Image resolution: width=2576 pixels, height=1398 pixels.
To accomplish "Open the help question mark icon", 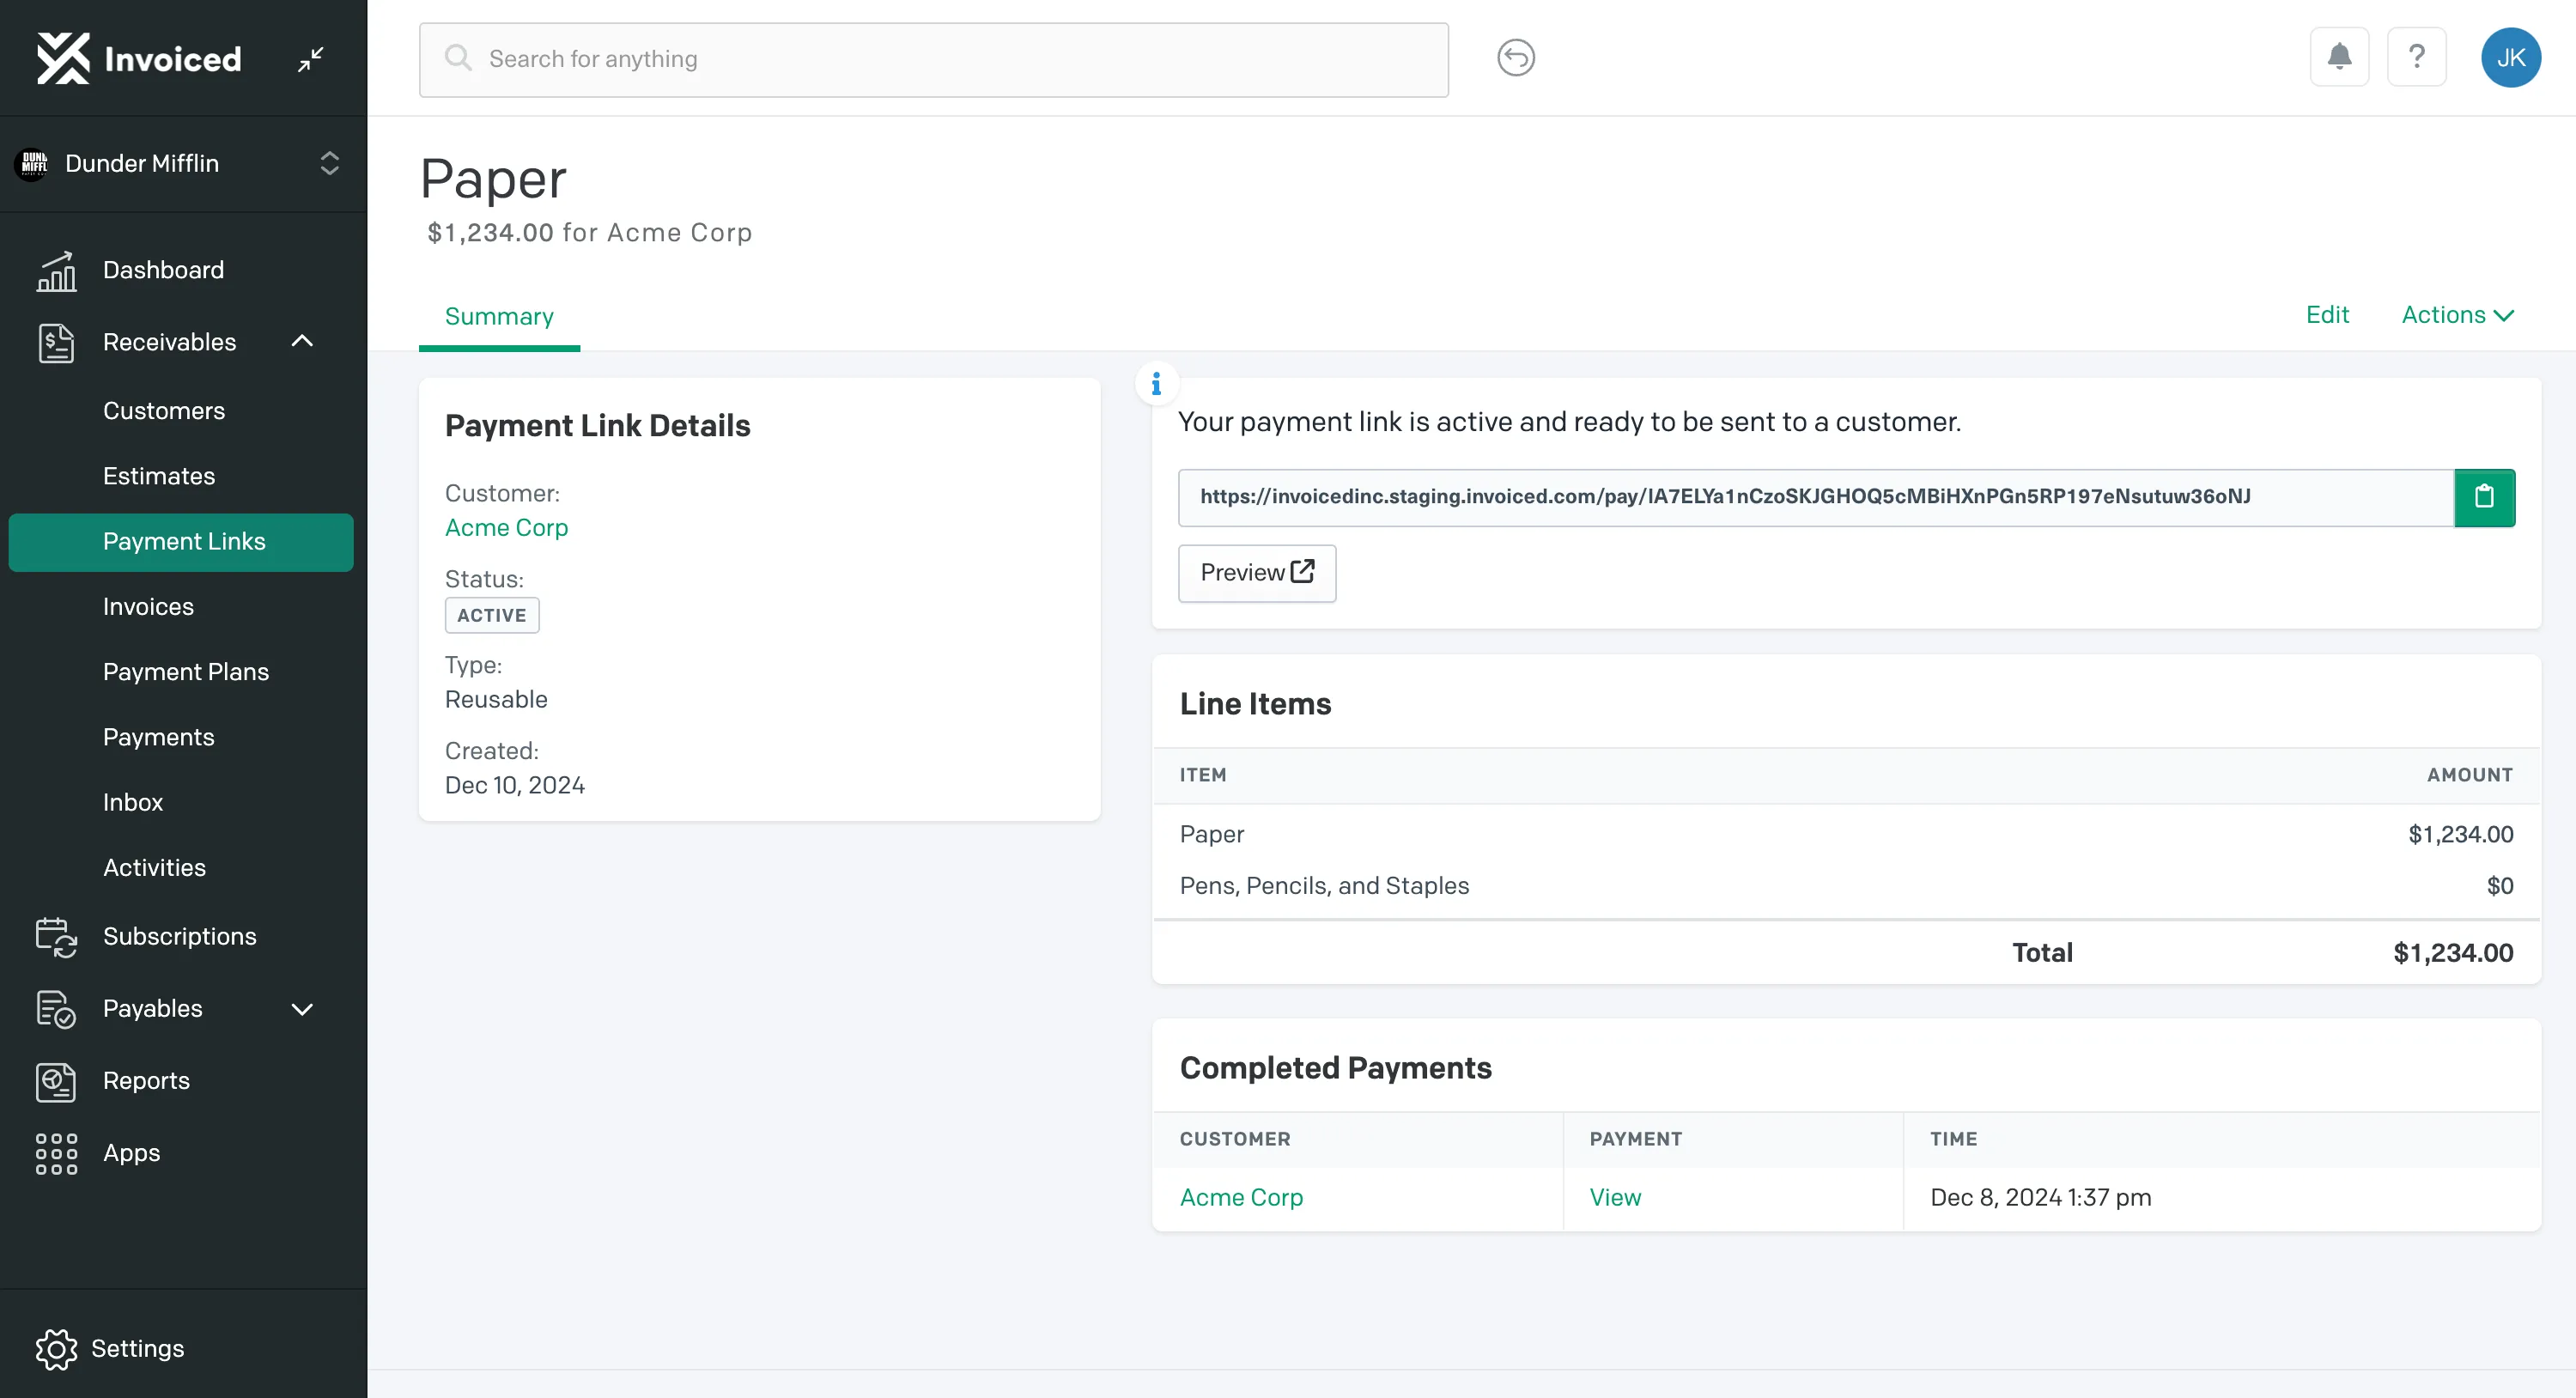I will point(2416,57).
